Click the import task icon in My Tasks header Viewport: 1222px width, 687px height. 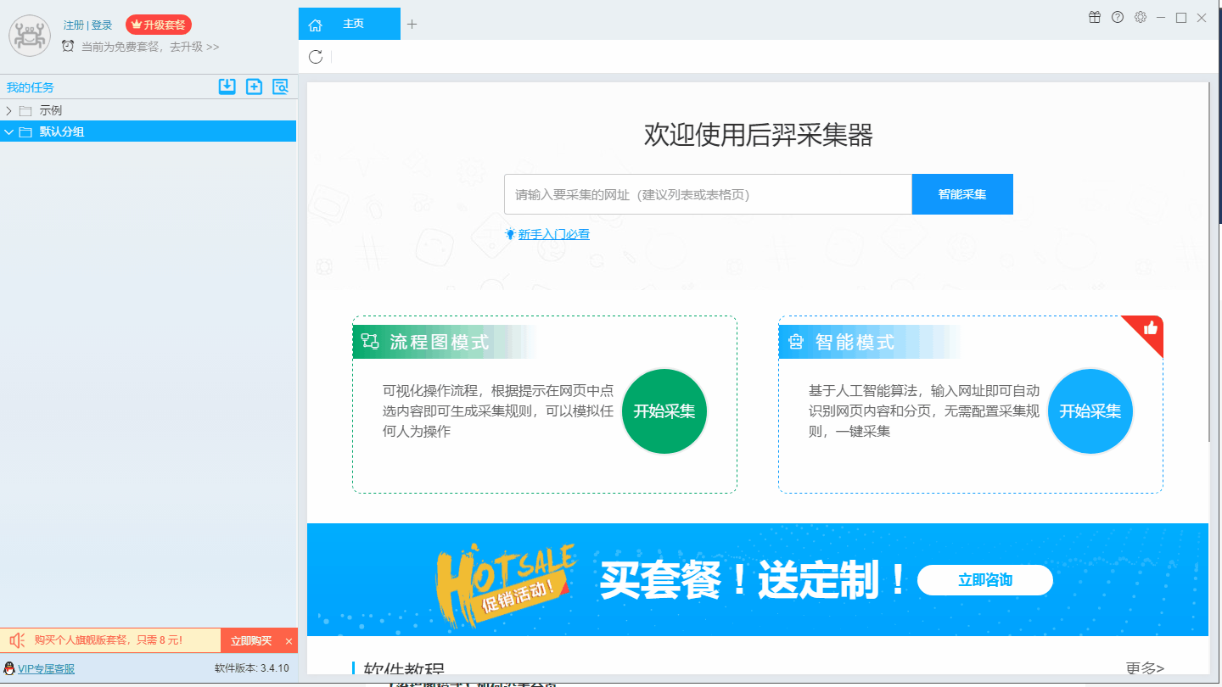tap(227, 87)
